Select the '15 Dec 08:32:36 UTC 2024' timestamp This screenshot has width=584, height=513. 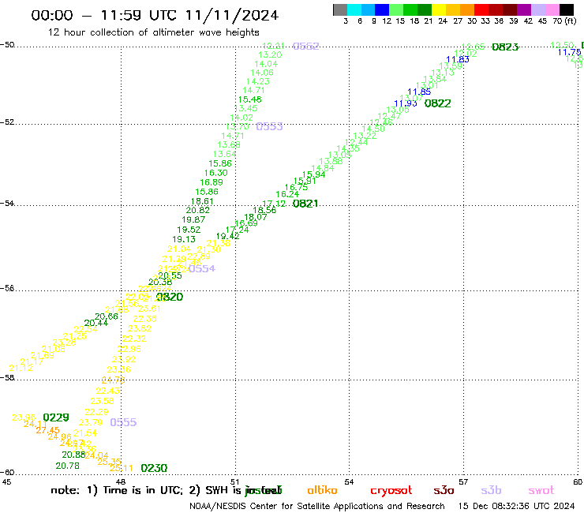click(516, 506)
